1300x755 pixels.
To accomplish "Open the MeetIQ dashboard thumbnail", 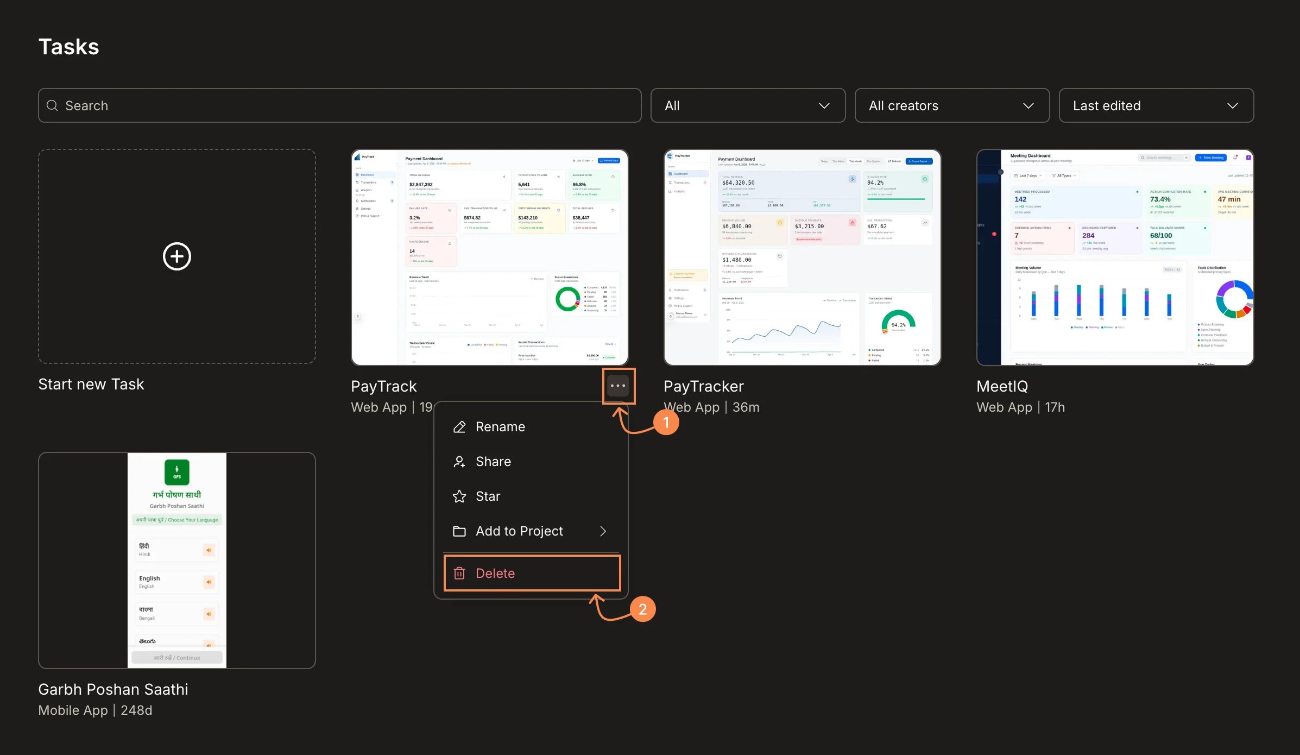I will coord(1115,257).
